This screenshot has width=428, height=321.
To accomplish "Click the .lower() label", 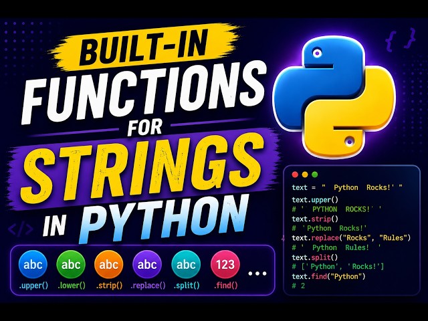I will click(72, 286).
